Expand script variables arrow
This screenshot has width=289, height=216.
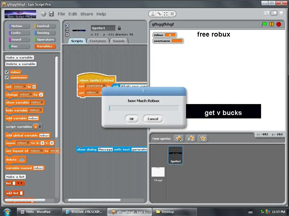pos(40,127)
